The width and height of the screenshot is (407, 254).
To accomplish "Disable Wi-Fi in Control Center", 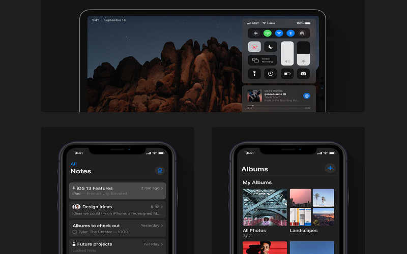I will pos(279,33).
